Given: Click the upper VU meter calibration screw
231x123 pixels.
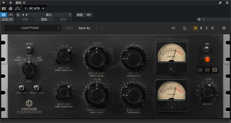Looking at the screenshot, I should click(171, 70).
